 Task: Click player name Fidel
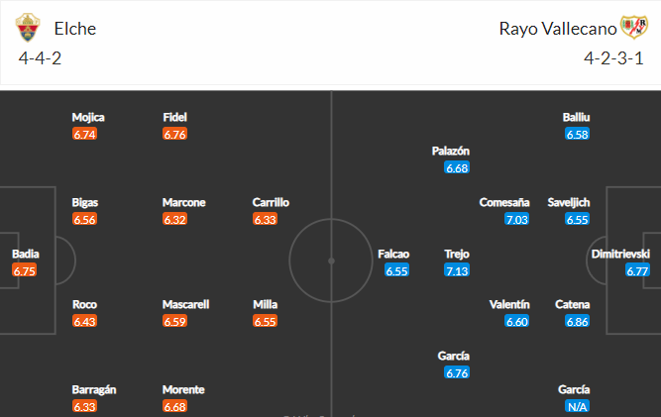click(175, 117)
